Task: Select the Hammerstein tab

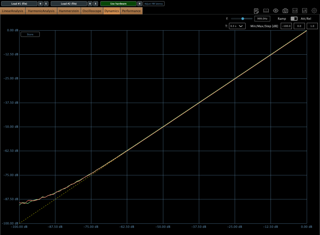Action: point(69,11)
